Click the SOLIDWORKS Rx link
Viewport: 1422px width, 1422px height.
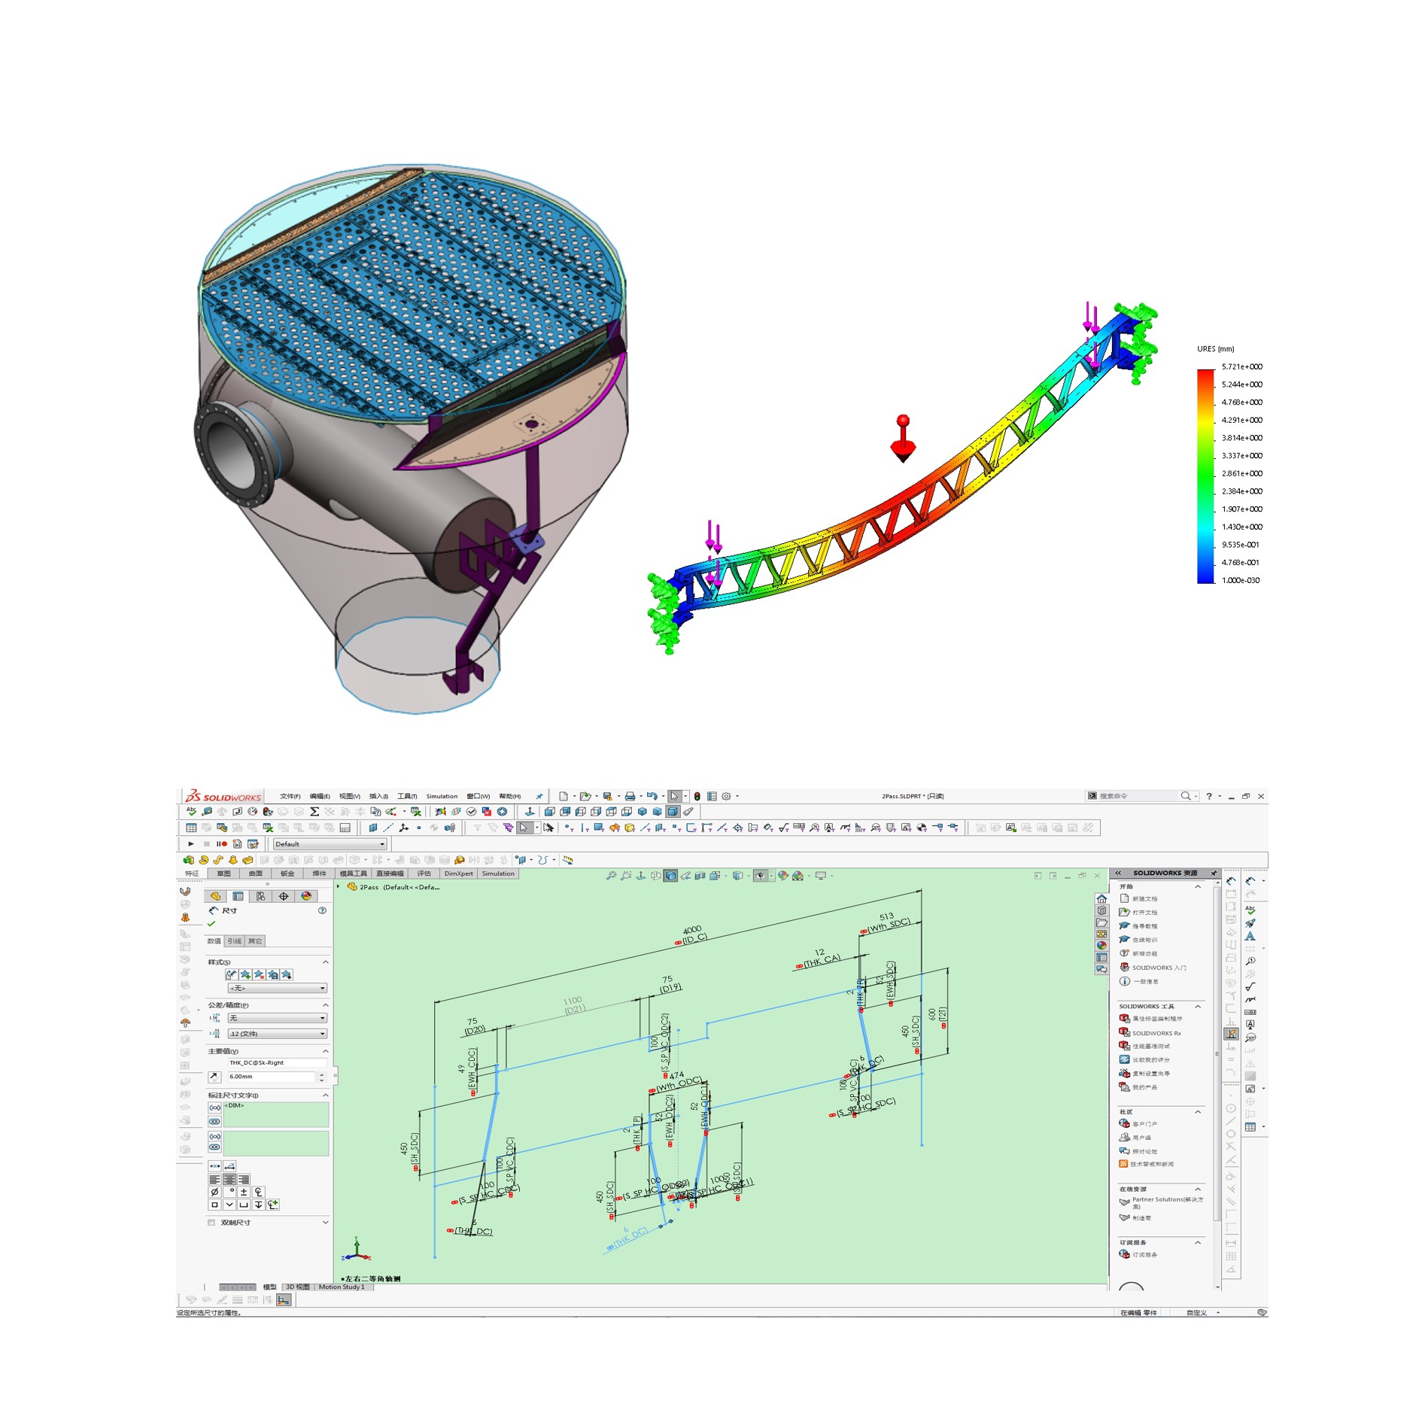1156,1033
